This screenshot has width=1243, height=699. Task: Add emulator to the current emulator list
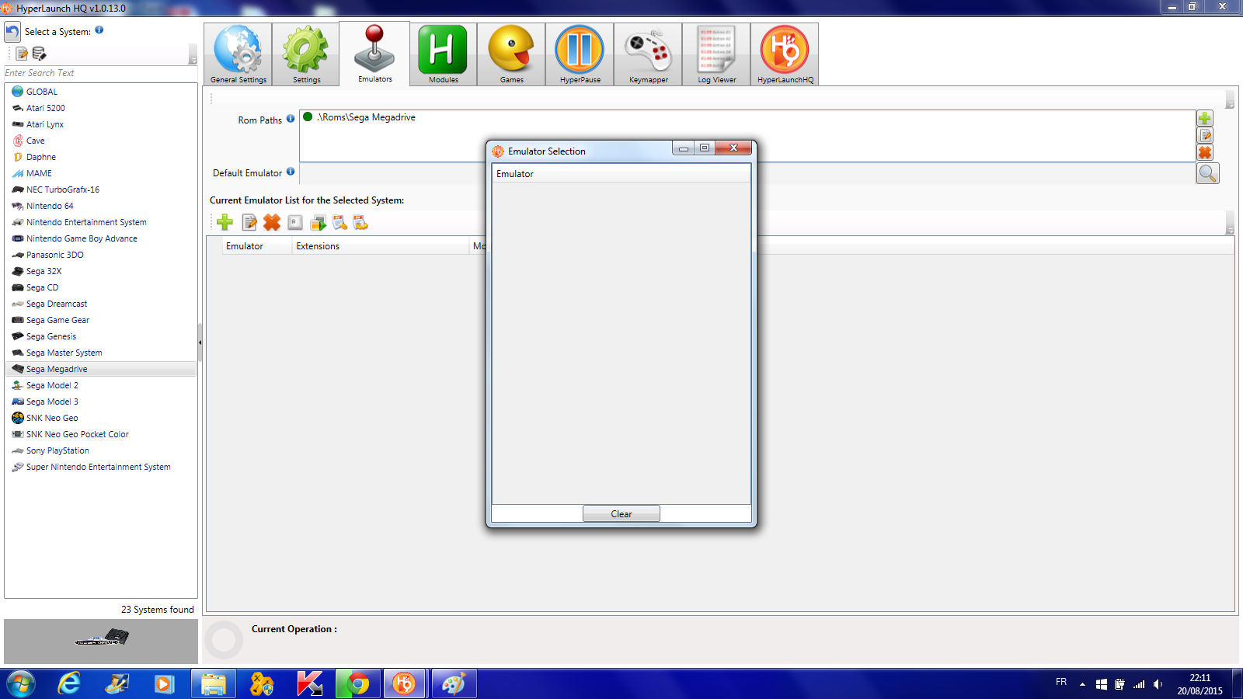coord(225,223)
